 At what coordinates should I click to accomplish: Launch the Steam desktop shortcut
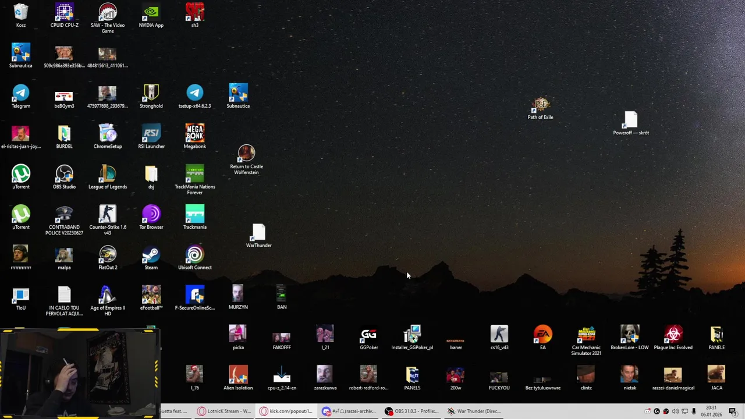[151, 258]
